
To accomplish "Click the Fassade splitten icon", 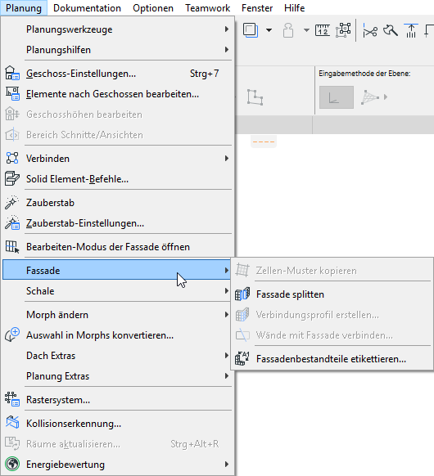I will pos(242,294).
